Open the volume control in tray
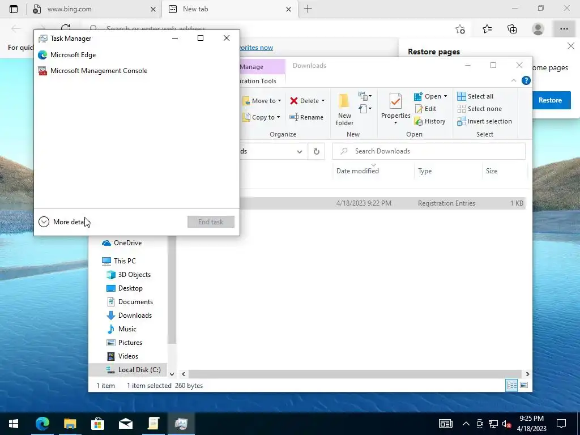This screenshot has height=435, width=580. coord(507,424)
